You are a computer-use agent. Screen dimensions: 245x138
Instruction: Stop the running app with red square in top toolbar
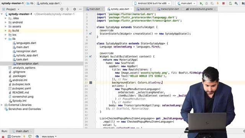[224, 3]
